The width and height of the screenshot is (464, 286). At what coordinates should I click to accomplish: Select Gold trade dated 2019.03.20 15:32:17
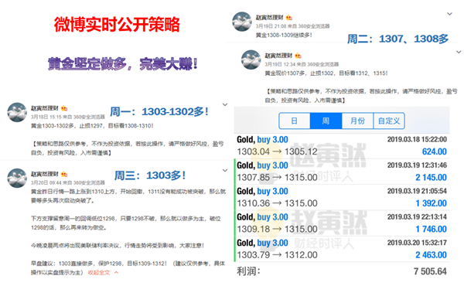pyautogui.click(x=342, y=249)
